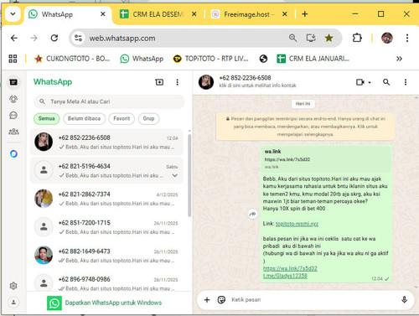
Task: Click the Tanya Meta AI search field
Action: click(109, 101)
